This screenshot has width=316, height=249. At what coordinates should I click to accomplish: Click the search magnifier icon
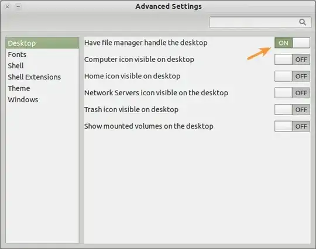tap(303, 22)
